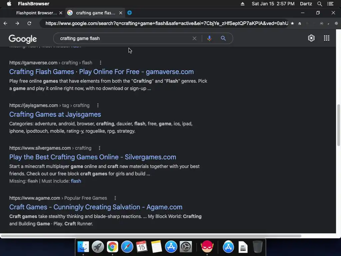Open Play the Best Crafting Games Silvergames link

(x=93, y=157)
